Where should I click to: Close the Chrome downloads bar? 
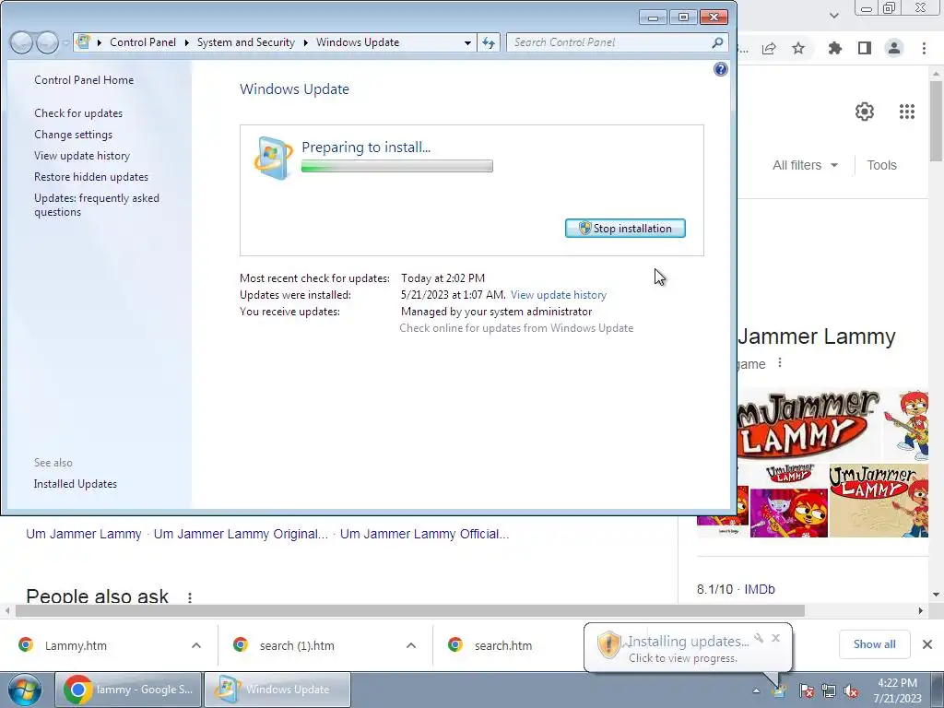click(927, 644)
